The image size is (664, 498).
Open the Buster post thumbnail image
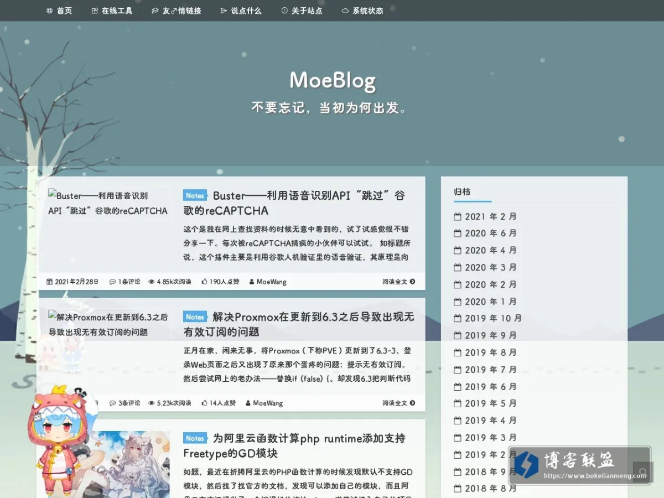108,203
